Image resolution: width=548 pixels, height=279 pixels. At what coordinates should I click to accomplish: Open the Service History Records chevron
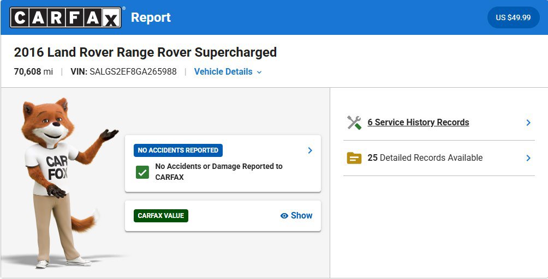click(x=528, y=123)
